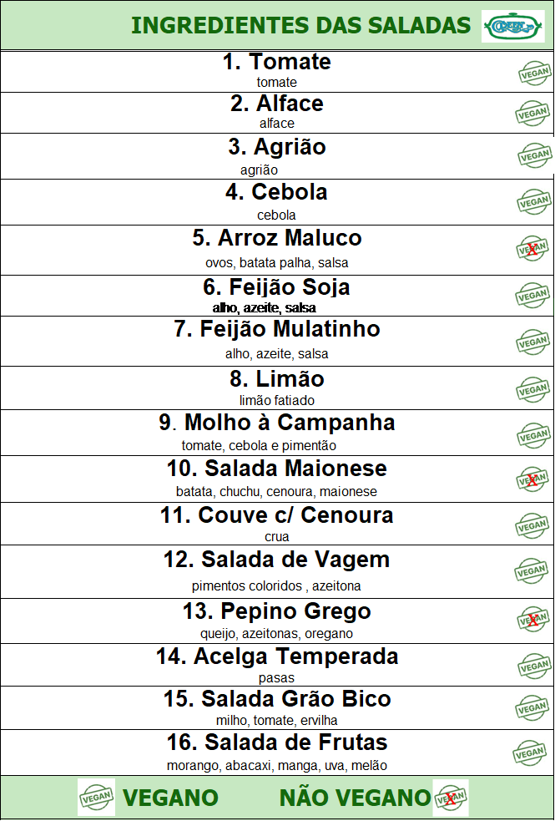Click the 7. Feijão Mulatinho heading

click(277, 329)
